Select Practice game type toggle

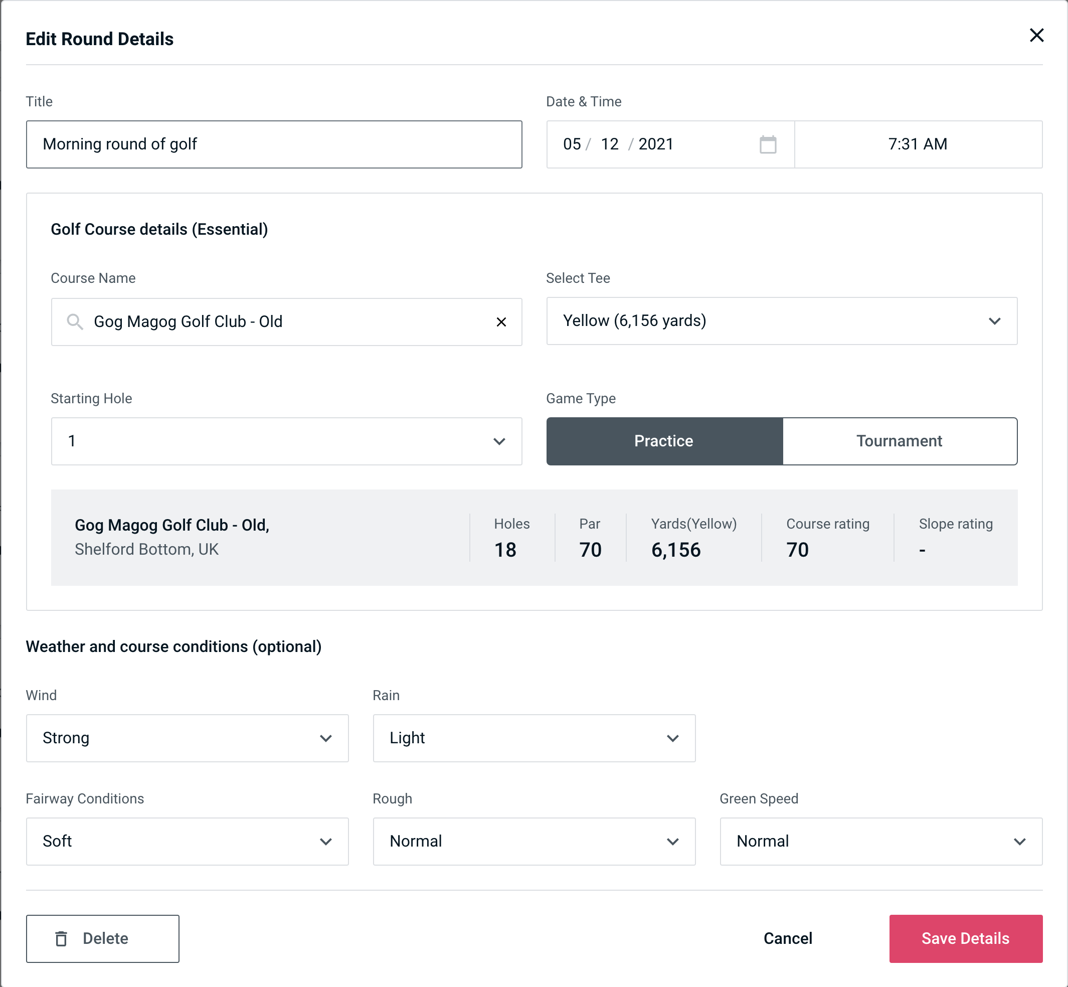tap(663, 441)
